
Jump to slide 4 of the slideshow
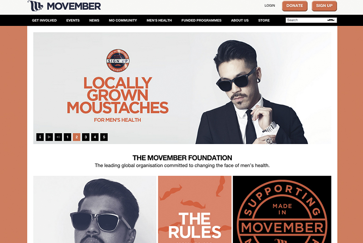(95, 137)
